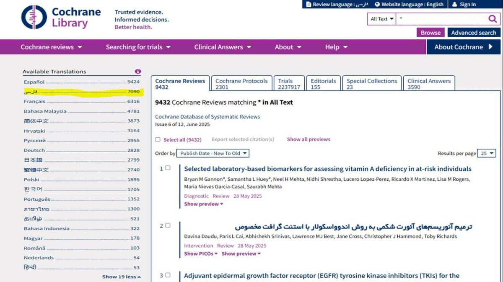Expand the Cochrane reviews menu
Image resolution: width=503 pixels, height=282 pixels.
pos(51,47)
